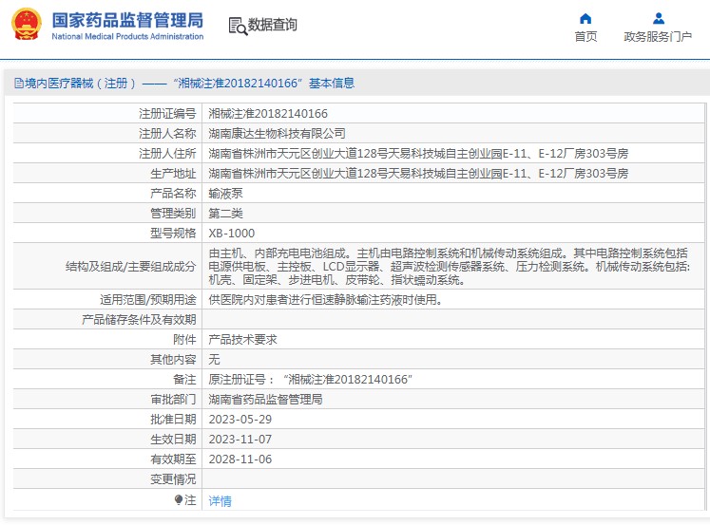Click the 数据查询 search document icon

coord(238,26)
